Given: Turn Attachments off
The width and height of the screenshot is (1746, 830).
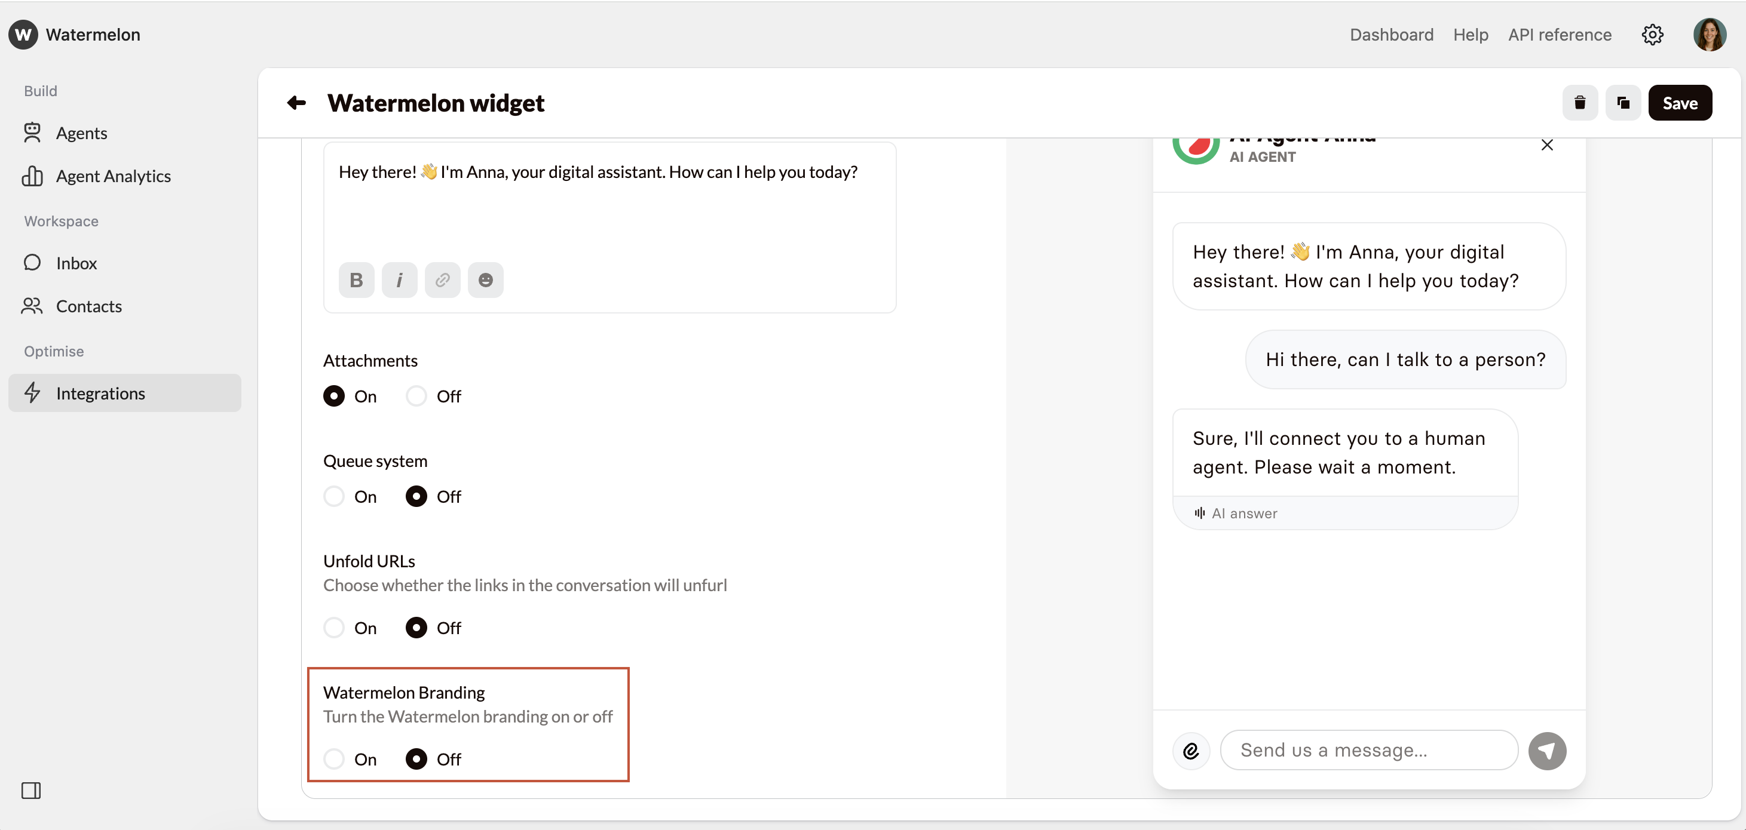Looking at the screenshot, I should 416,396.
